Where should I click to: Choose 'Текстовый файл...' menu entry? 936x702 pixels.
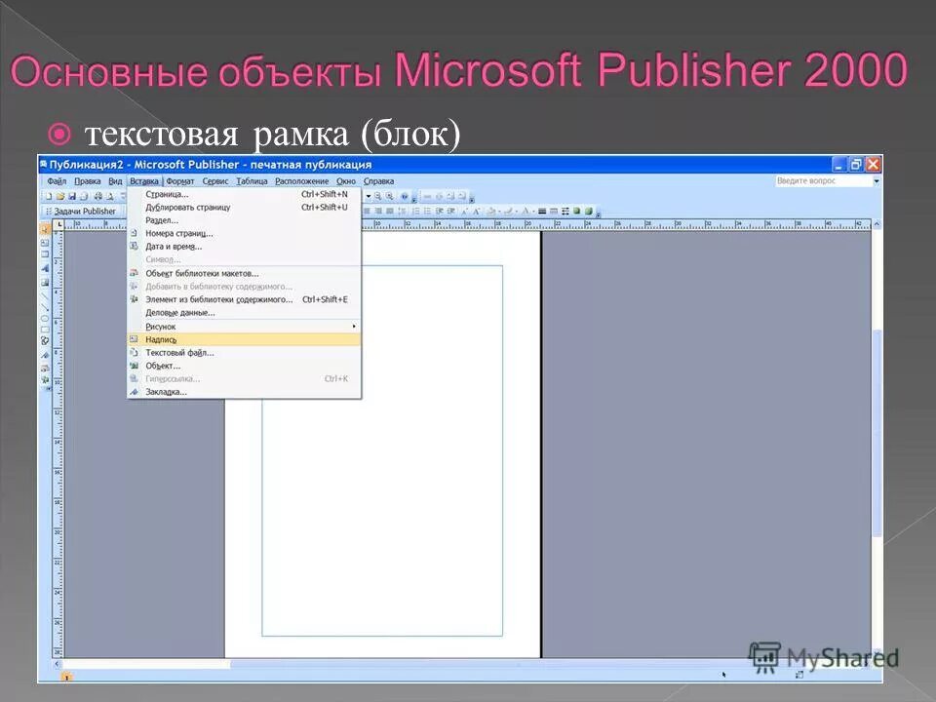tap(244, 353)
